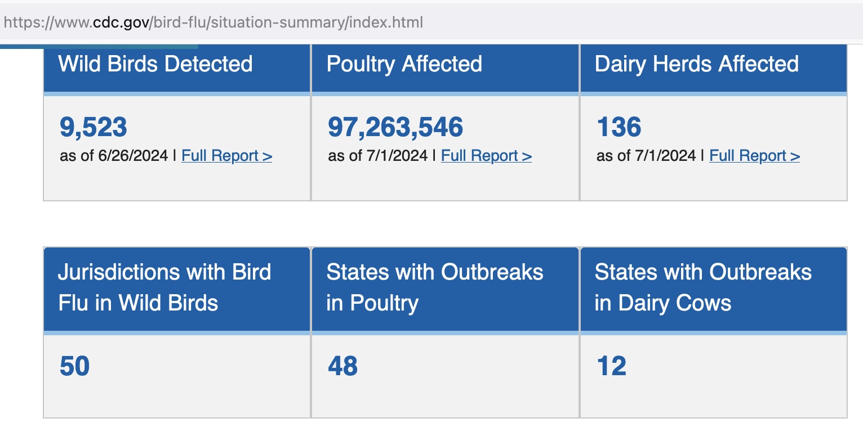Click States with Outbreaks in Poultry header
The height and width of the screenshot is (423, 863).
click(x=435, y=287)
